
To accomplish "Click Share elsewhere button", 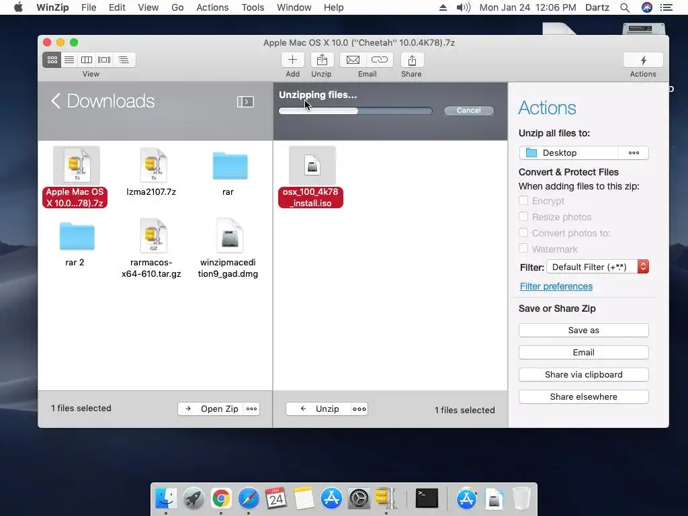I will pyautogui.click(x=584, y=396).
